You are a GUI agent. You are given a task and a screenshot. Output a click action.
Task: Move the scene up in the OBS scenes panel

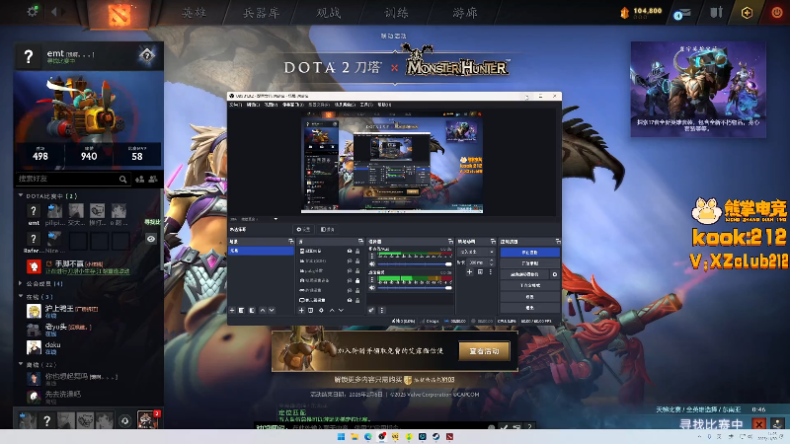[x=262, y=310]
